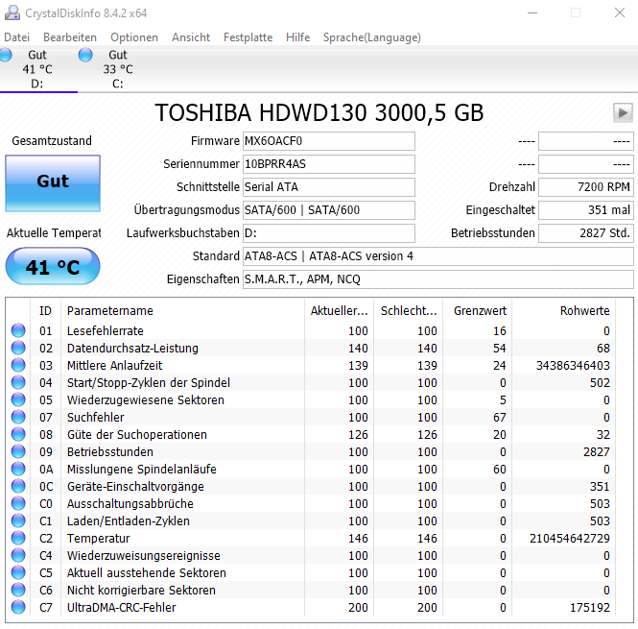Click status orb for Datendurchsatz-Leistung row
Viewport: 638px width, 629px height.
(18, 348)
